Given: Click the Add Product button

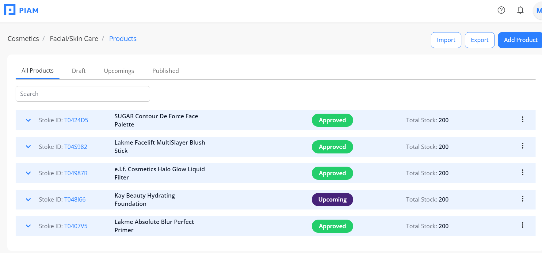Looking at the screenshot, I should 520,40.
